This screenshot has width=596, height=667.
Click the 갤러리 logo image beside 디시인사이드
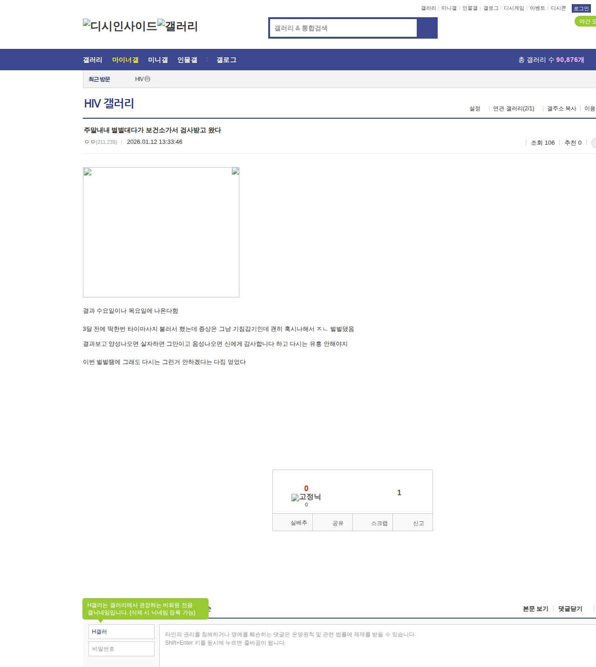coord(177,26)
